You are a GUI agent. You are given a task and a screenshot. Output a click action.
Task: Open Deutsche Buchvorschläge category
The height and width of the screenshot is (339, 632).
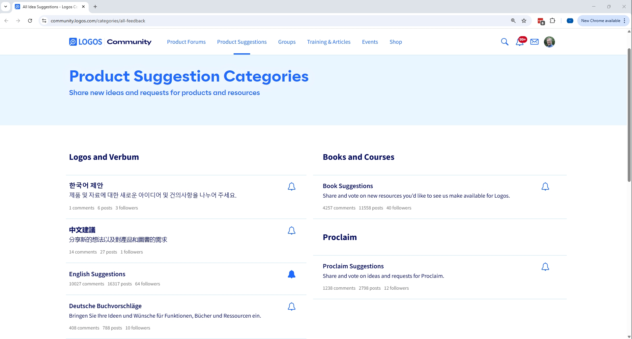tap(105, 306)
